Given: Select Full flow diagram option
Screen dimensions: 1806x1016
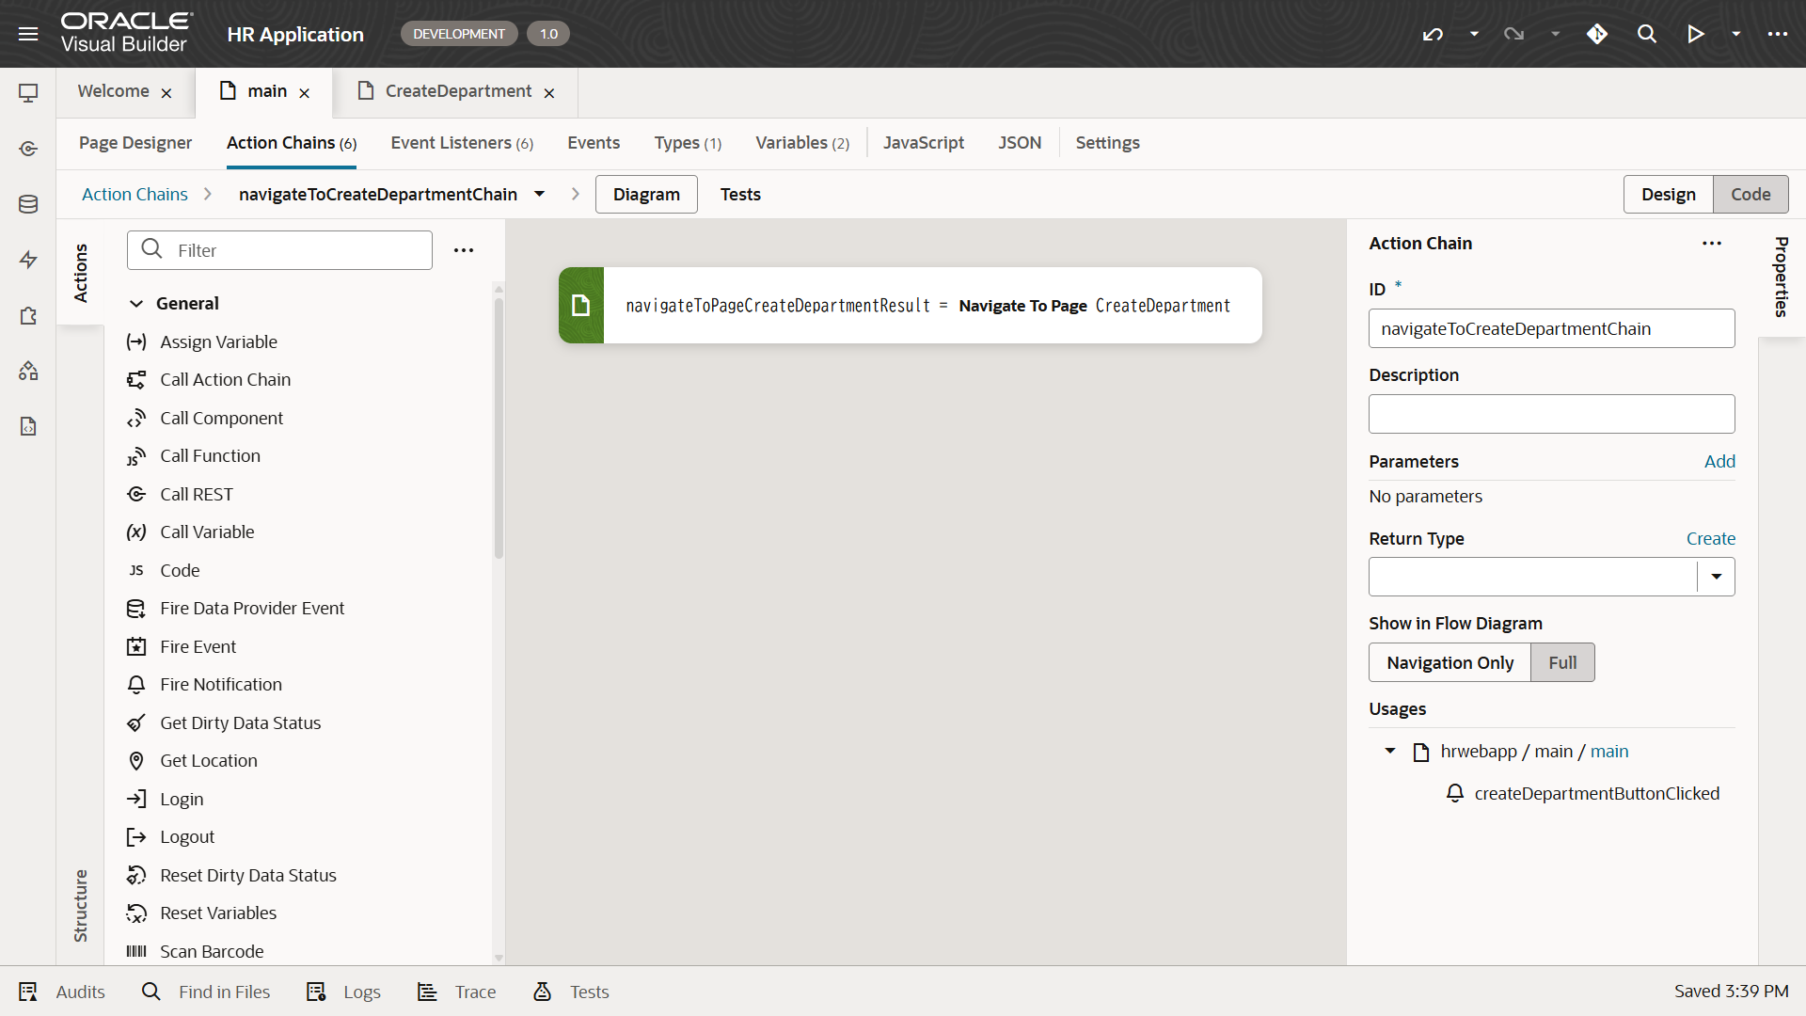Looking at the screenshot, I should point(1561,662).
